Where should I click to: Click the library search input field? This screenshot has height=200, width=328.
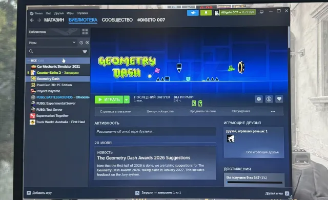pos(55,51)
